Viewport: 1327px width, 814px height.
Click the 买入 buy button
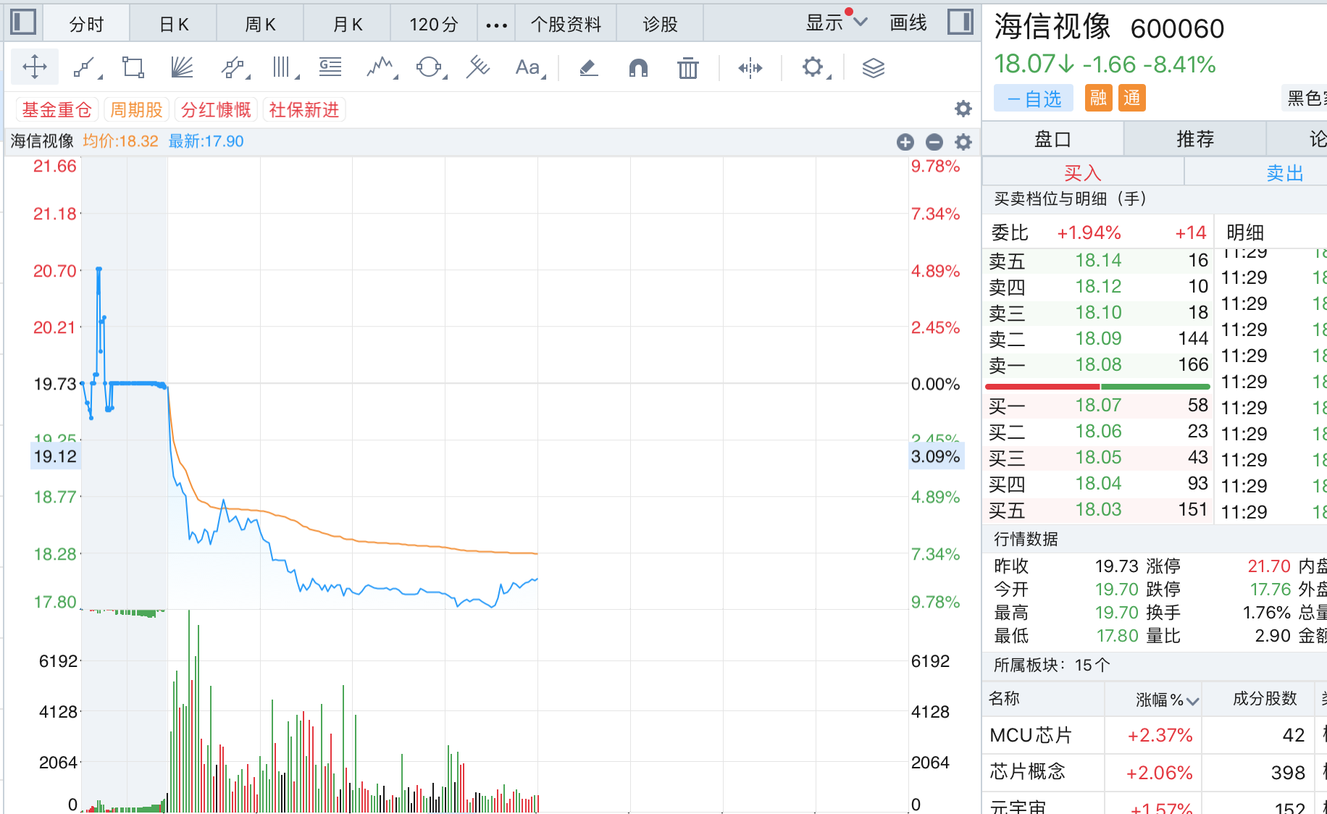pos(1082,173)
